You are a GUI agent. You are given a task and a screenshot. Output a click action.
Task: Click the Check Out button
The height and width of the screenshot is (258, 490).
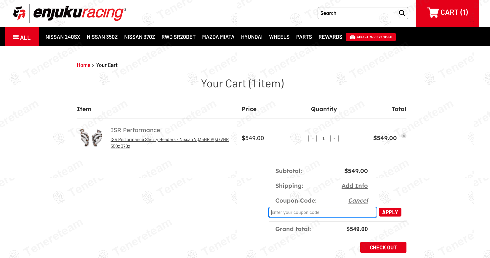(383, 247)
